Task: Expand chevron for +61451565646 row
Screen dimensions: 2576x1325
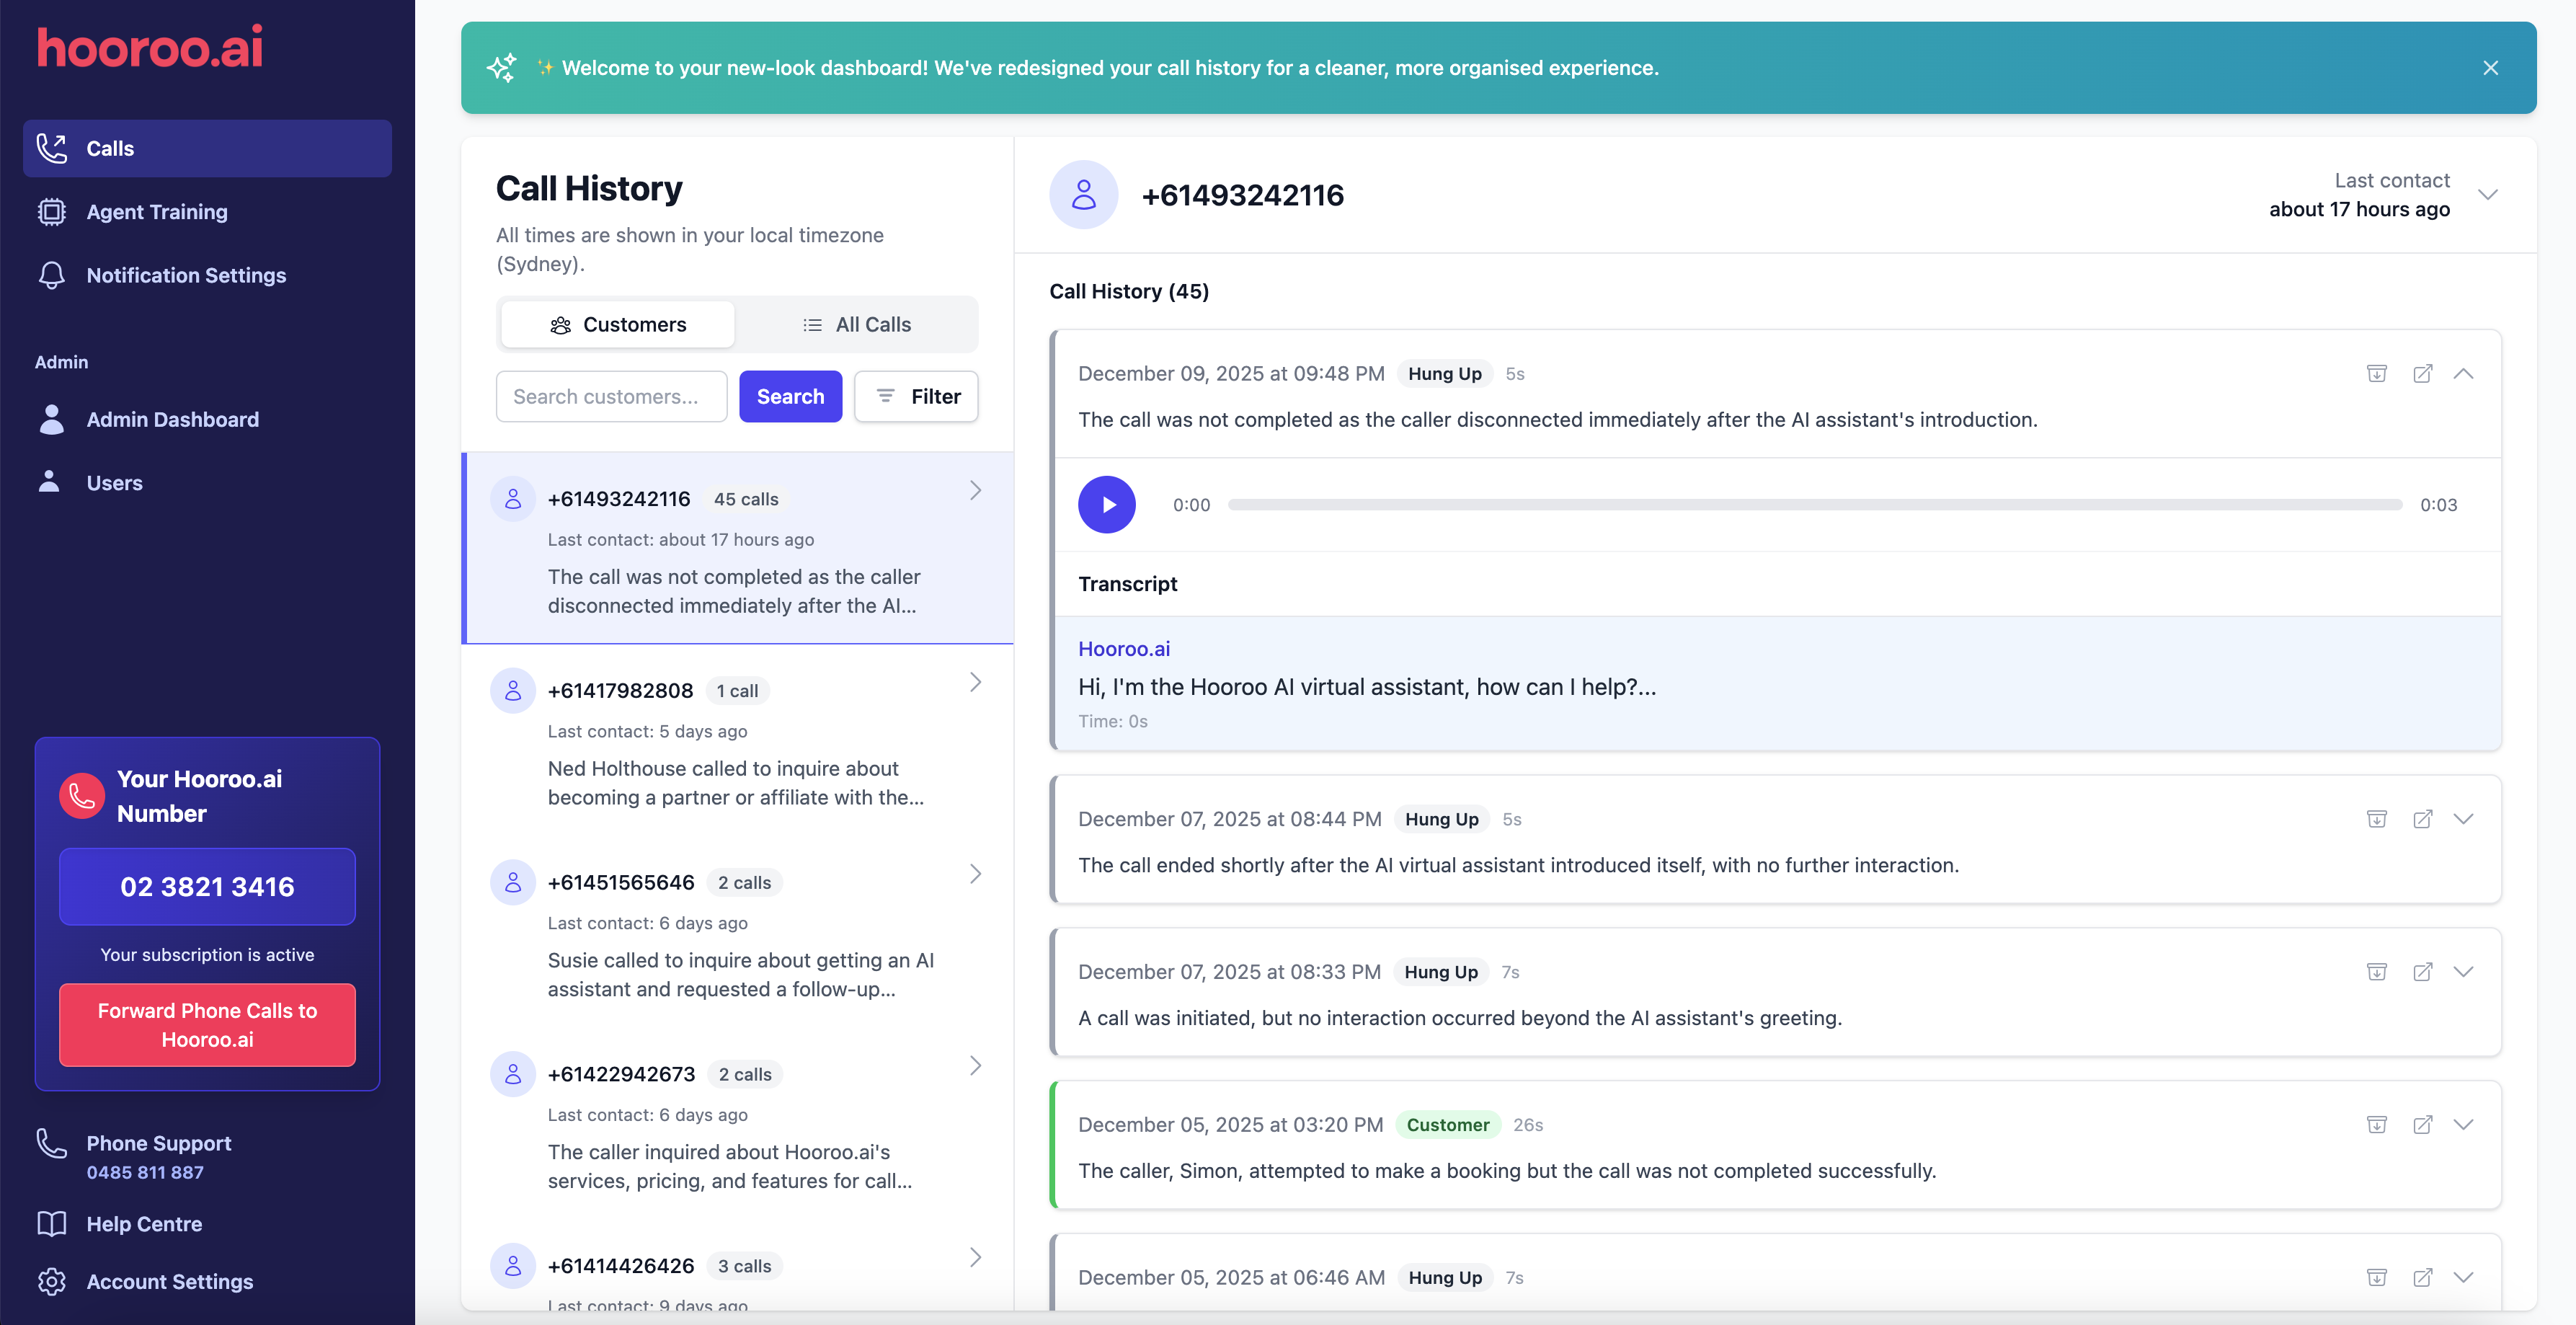Action: point(975,874)
